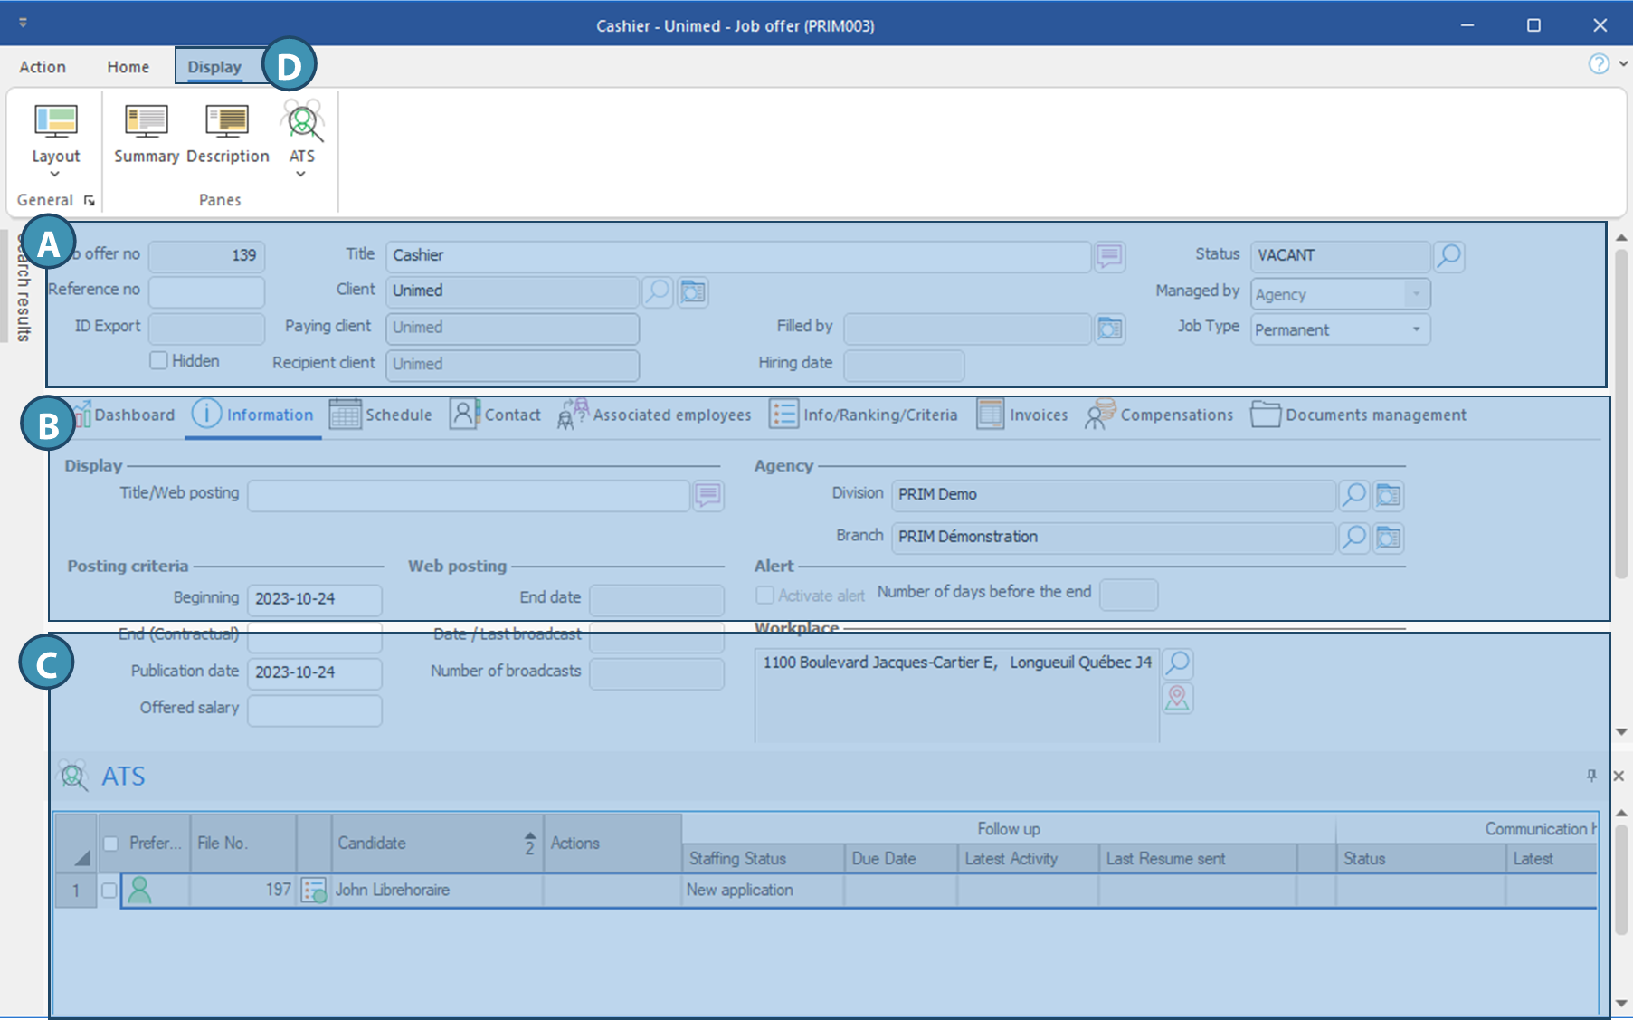This screenshot has width=1633, height=1020.
Task: Click the note icon beside Title field
Action: (x=1109, y=256)
